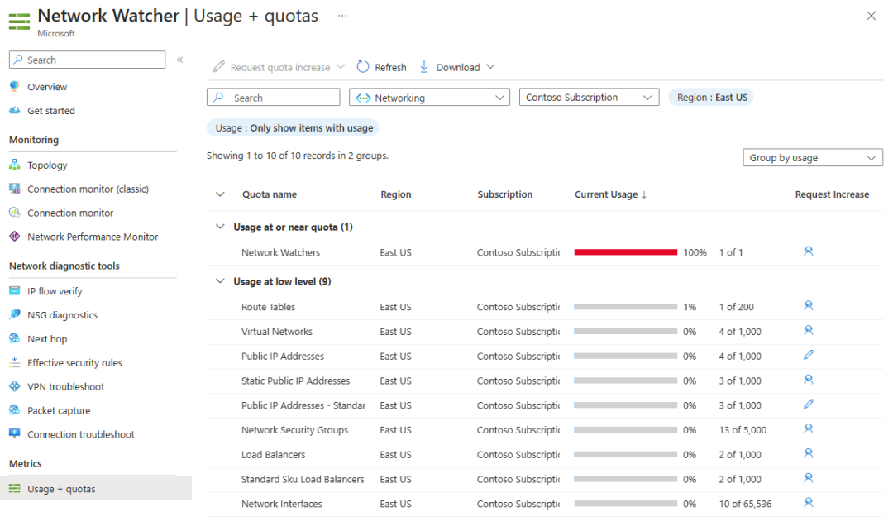893x517 pixels.
Task: Click the Download icon on the toolbar
Action: (423, 67)
